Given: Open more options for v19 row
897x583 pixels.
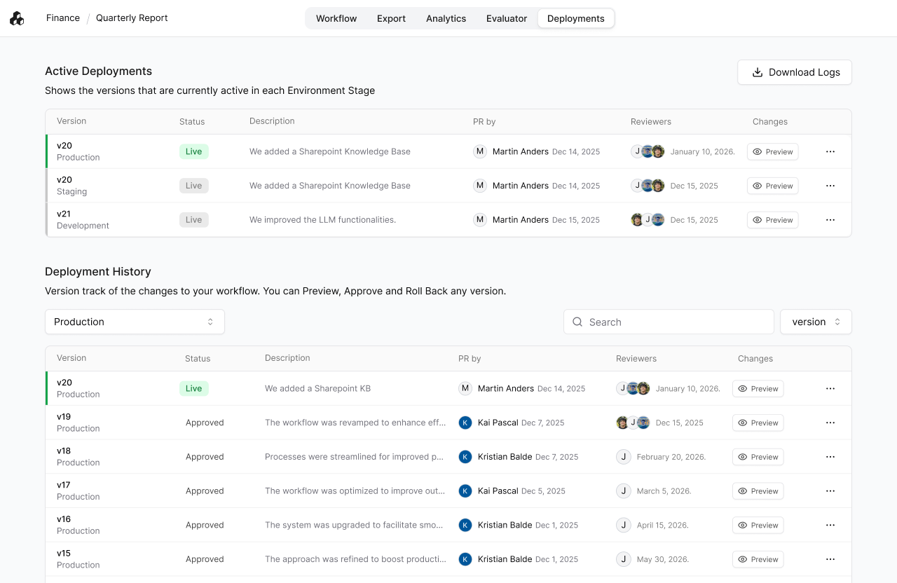Looking at the screenshot, I should (830, 423).
